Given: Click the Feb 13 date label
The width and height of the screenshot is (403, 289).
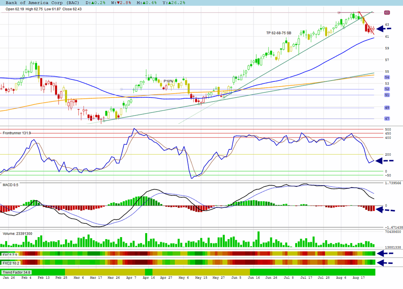Looking at the screenshot, I should click(44, 278).
